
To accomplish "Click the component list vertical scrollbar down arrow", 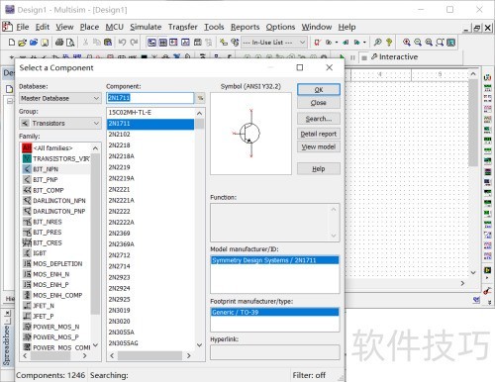I will point(199,345).
